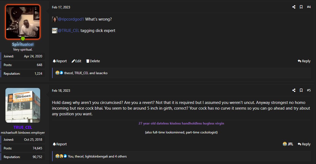Click the share icon on post #4
Screen dimensions: 316x164
[294, 7]
